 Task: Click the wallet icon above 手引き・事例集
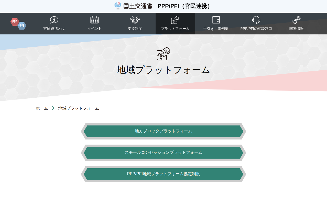(216, 20)
